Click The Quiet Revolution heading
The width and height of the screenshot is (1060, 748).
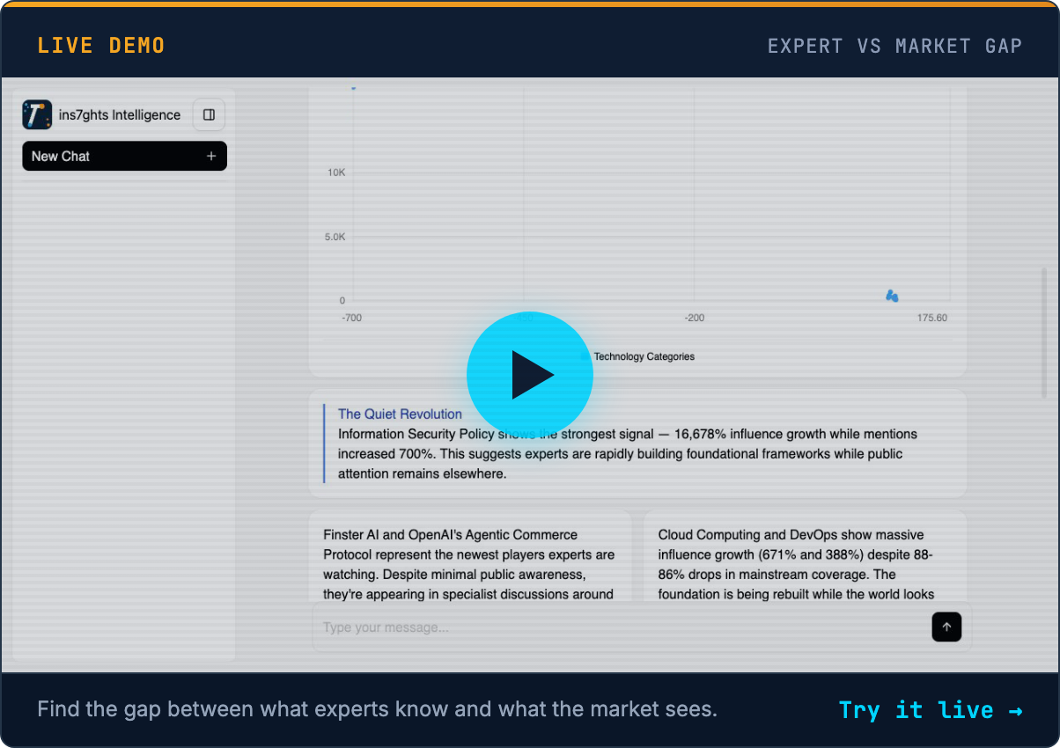click(x=400, y=414)
